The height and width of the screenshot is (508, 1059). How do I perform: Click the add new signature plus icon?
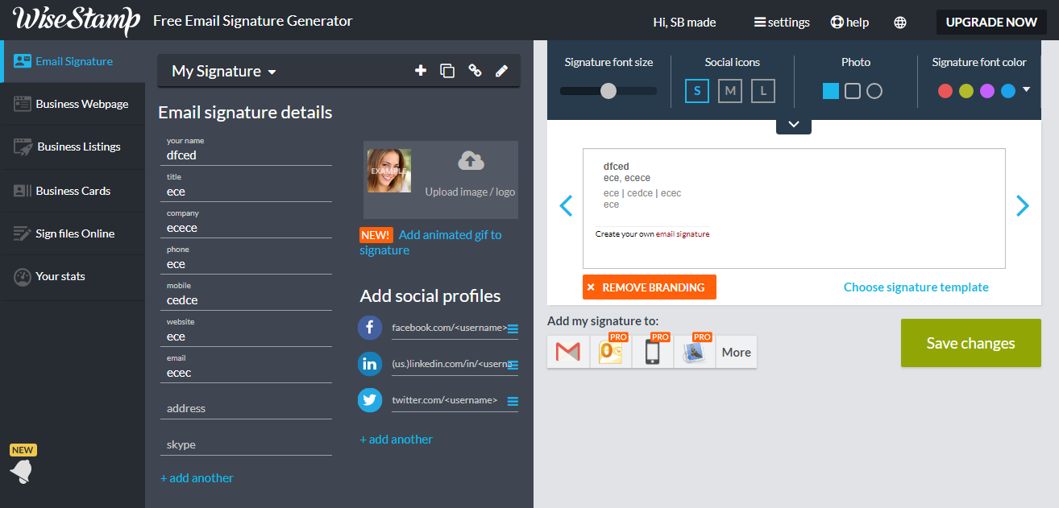click(421, 71)
